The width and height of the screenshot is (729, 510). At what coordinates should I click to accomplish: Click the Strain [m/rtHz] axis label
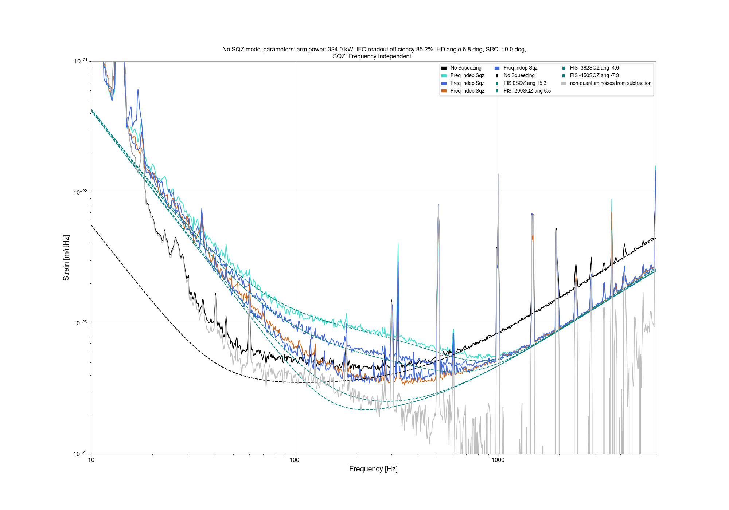[x=66, y=258]
